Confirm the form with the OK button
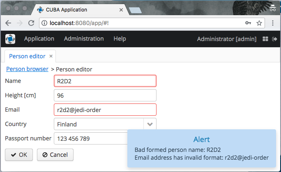 19,155
